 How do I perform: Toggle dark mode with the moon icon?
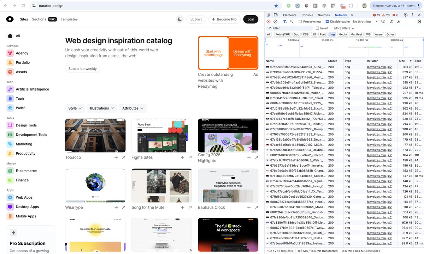click(180, 19)
